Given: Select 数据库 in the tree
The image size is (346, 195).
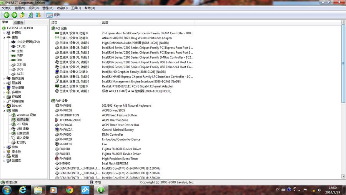Looking at the screenshot, I should (x=16, y=161).
